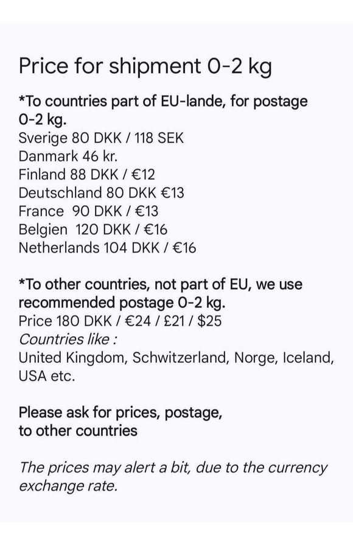Screen dimensions: 353x548
Task: Select the 'Sverige 80 DKK / 118 SEK' line
Action: (101, 138)
